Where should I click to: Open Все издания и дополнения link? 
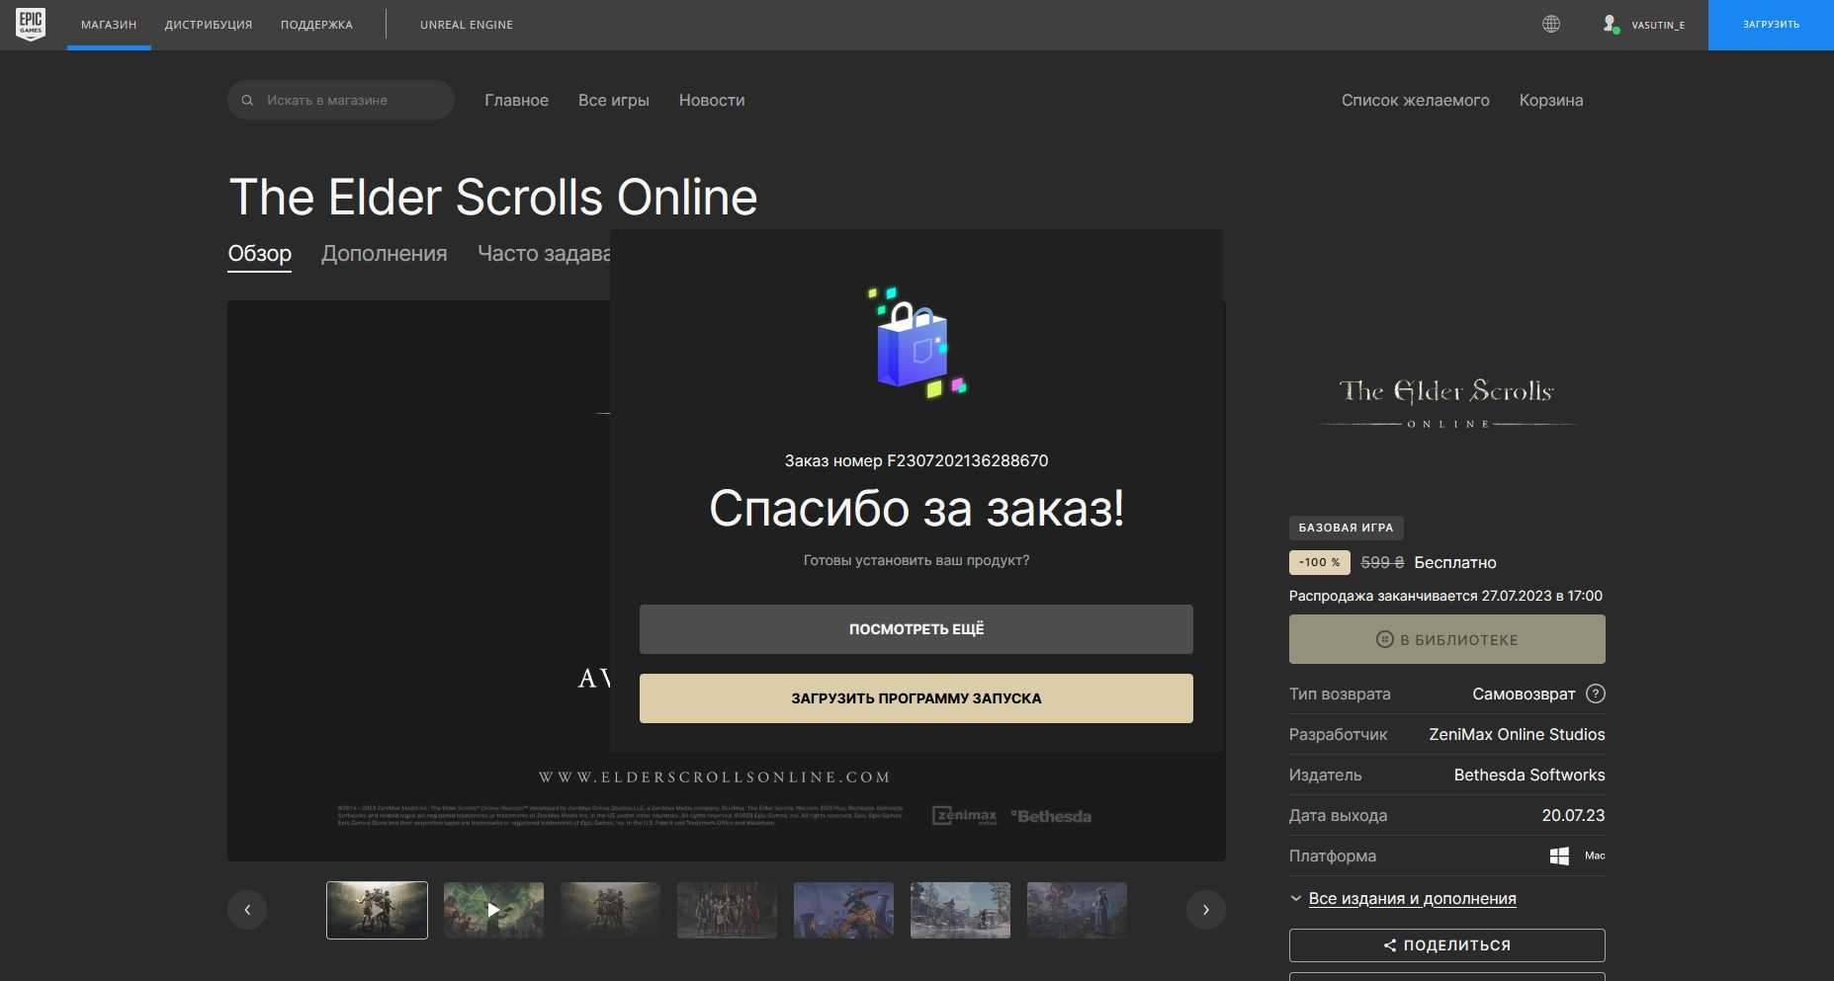[x=1412, y=898]
